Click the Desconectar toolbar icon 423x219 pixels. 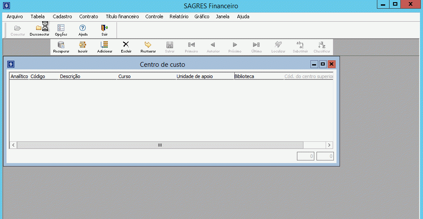(x=39, y=29)
